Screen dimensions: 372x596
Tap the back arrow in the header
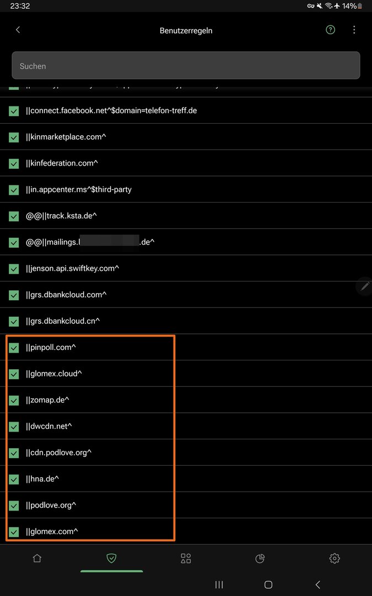tap(18, 30)
